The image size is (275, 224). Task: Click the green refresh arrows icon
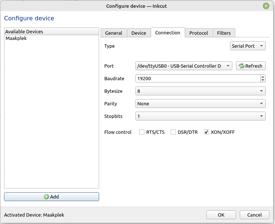(x=242, y=66)
